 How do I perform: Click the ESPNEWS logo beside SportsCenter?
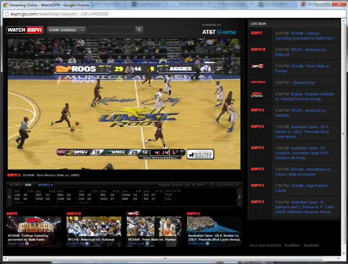tap(258, 82)
